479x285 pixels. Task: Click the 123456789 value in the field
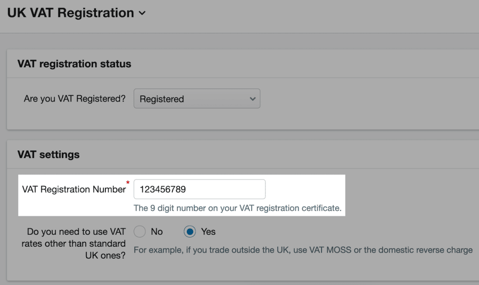click(163, 190)
